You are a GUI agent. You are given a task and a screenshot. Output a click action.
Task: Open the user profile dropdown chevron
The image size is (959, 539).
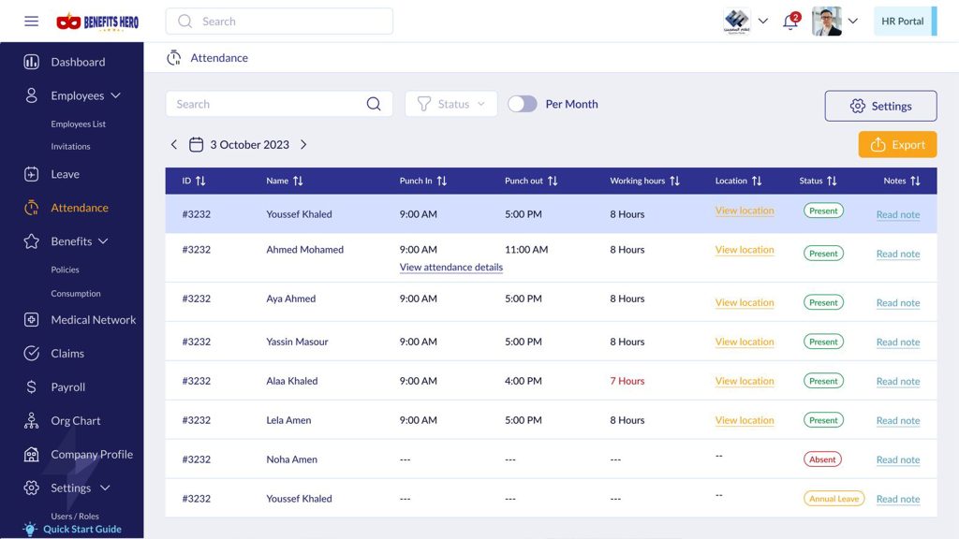coord(852,21)
